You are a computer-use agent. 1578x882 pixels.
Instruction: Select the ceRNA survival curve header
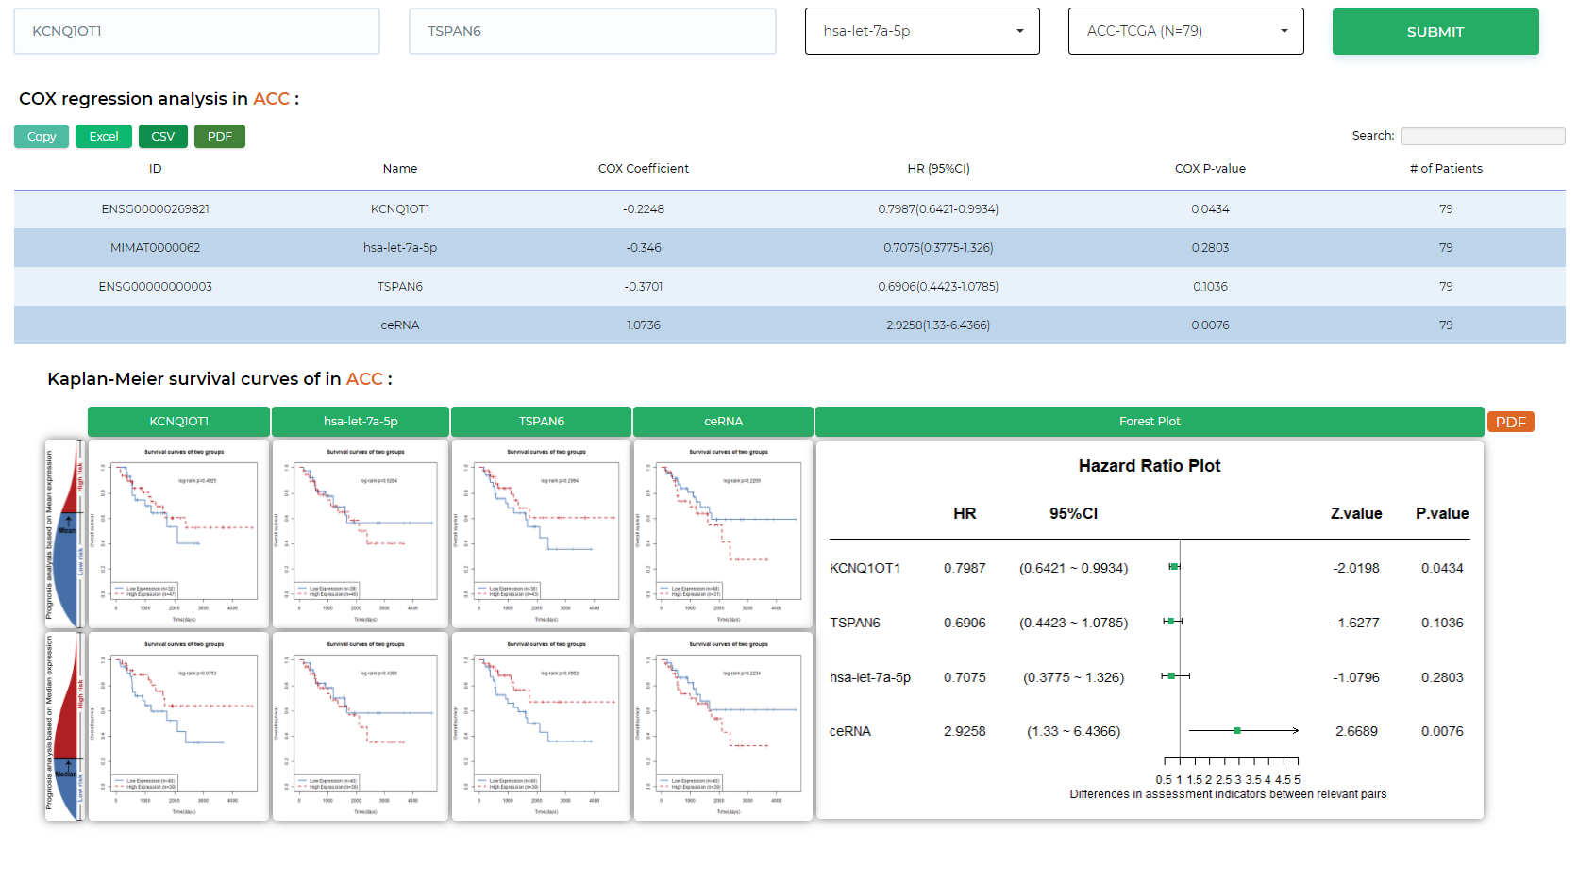pos(723,422)
